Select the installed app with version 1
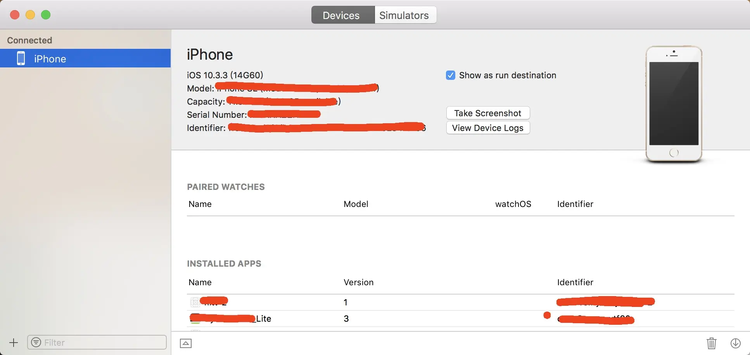The width and height of the screenshot is (750, 355). (461, 302)
